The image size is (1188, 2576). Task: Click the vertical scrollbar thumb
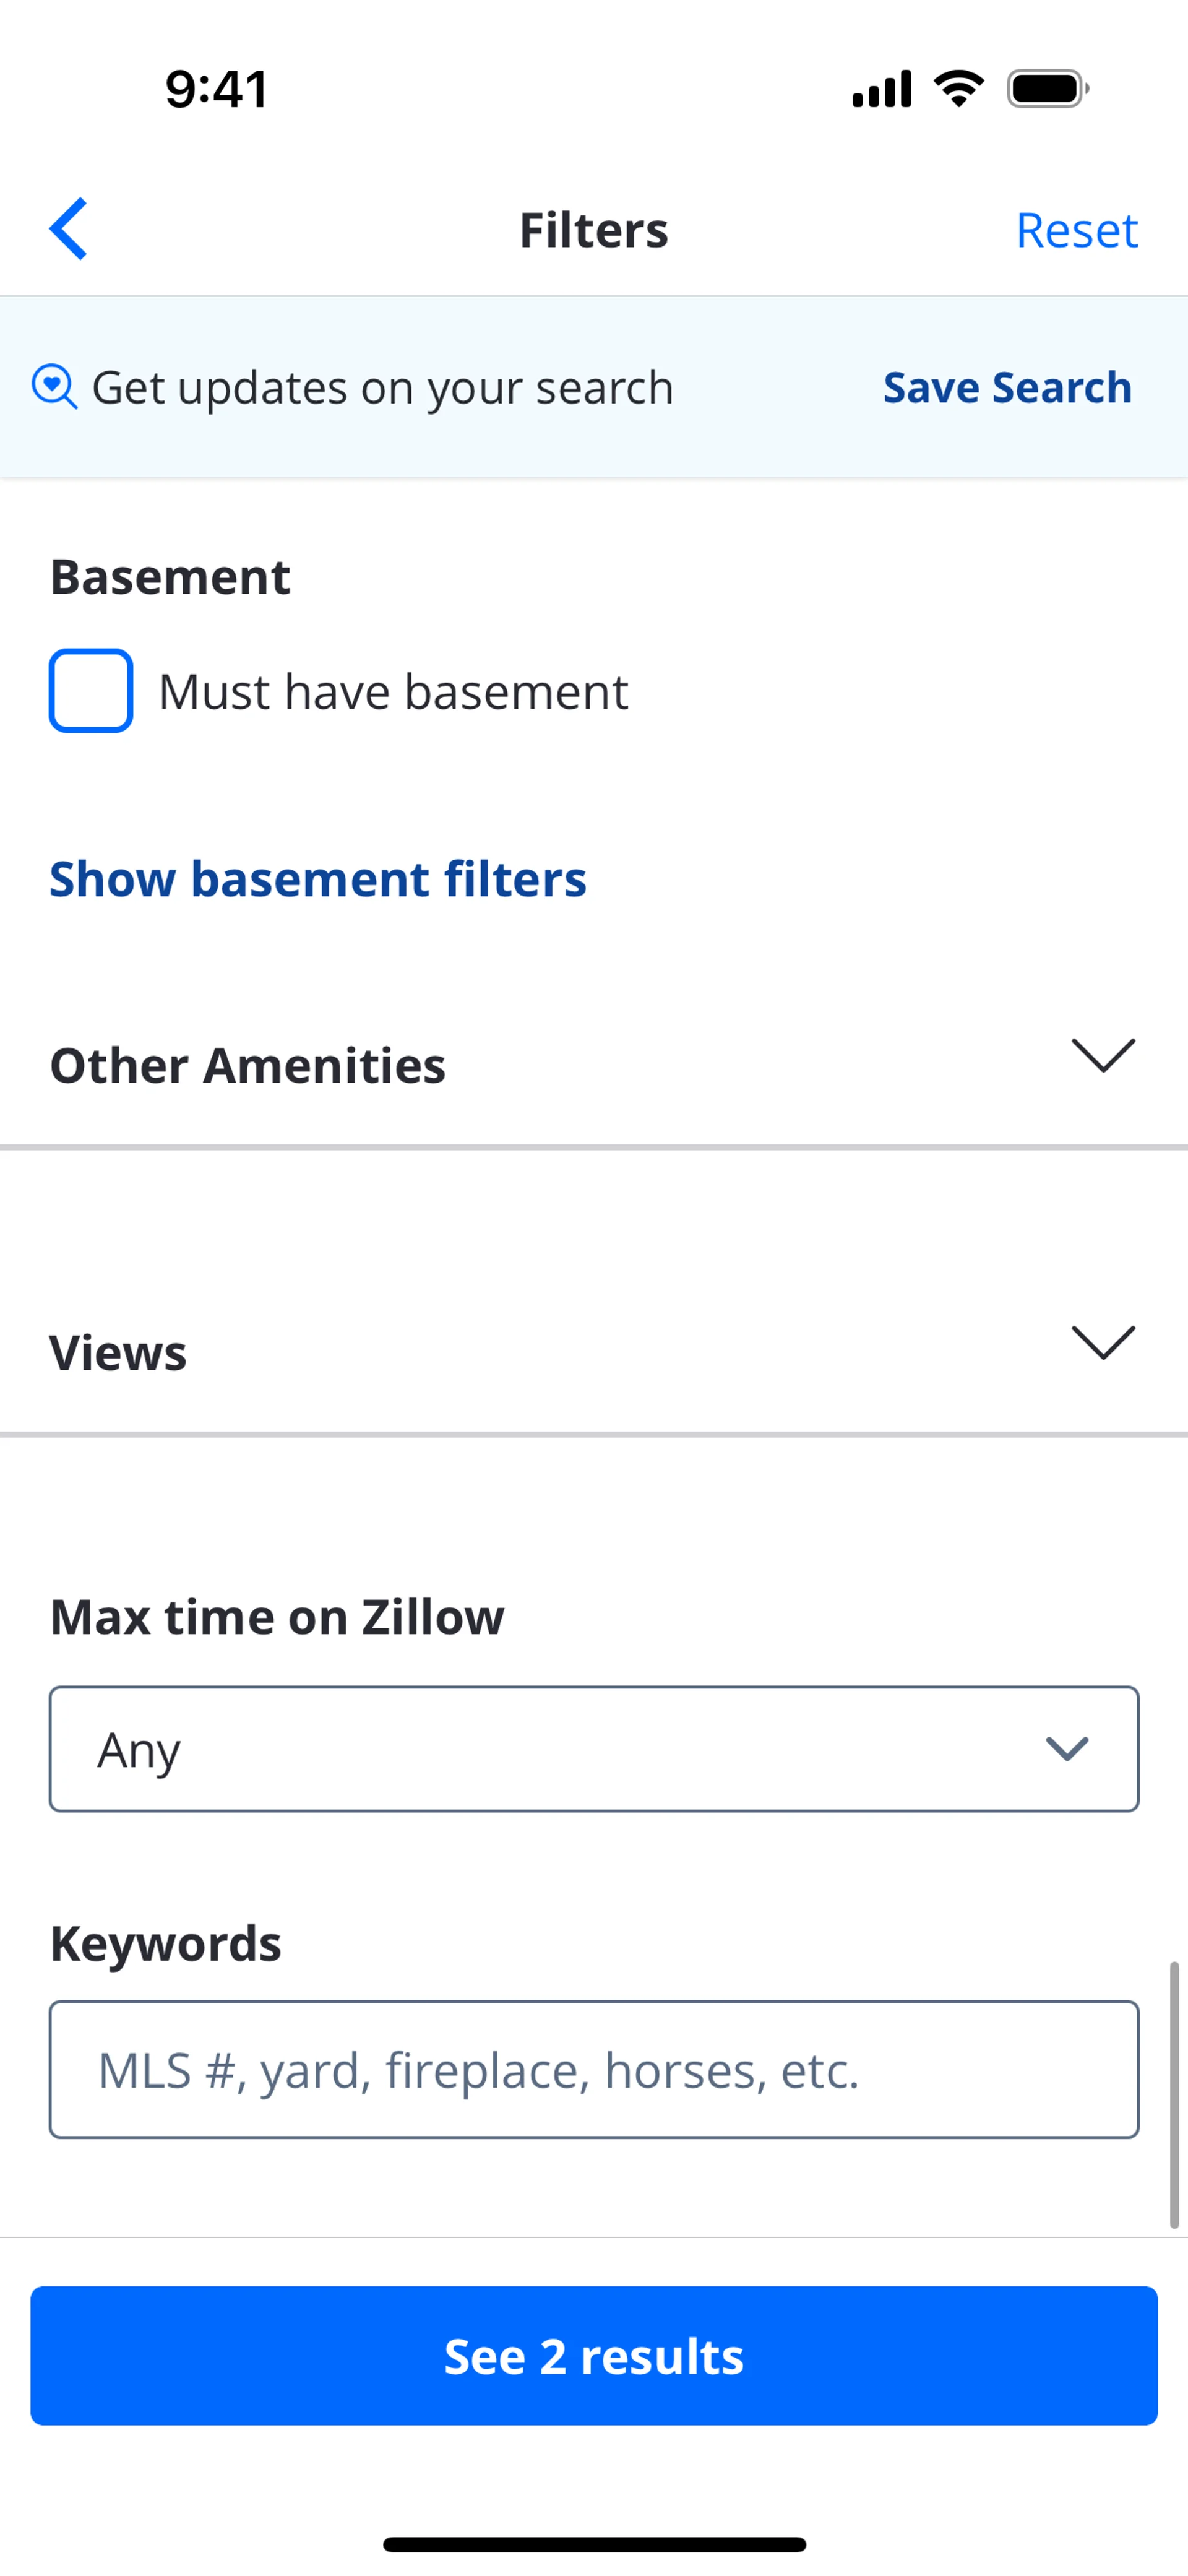coord(1174,2095)
